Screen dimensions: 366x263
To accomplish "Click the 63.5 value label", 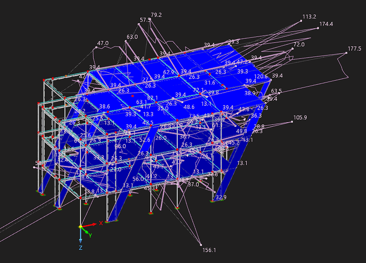I will pos(276,91).
